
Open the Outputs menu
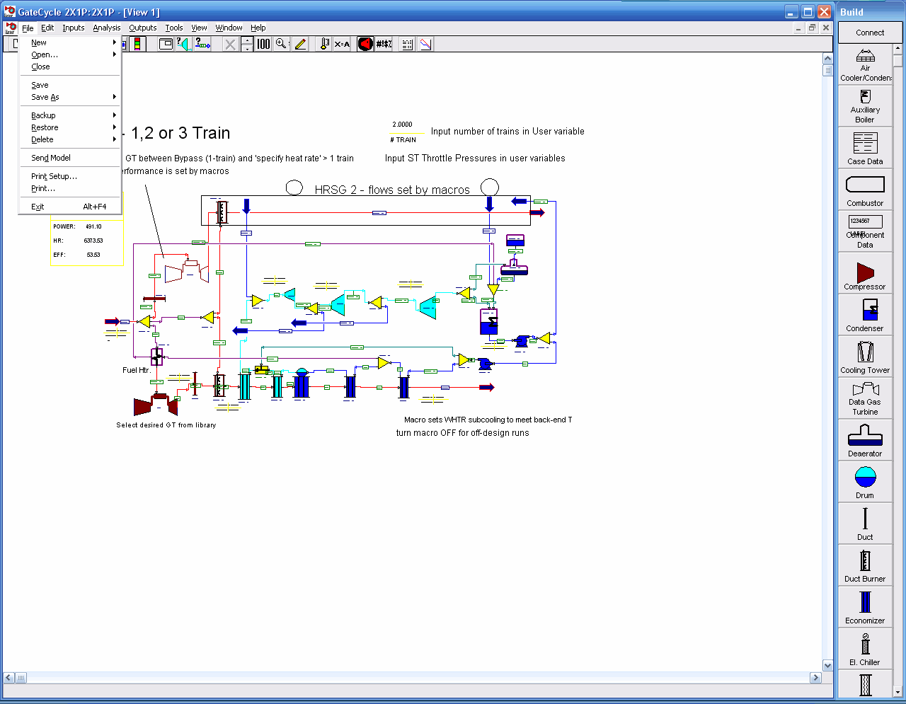(x=143, y=28)
